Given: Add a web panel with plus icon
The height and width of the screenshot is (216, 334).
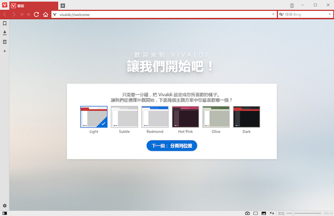Looking at the screenshot, I should 5,51.
